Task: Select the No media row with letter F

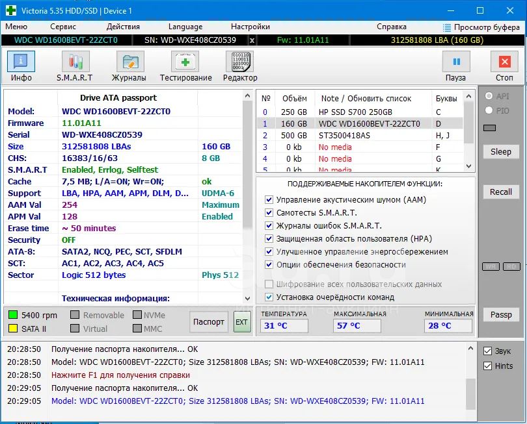Action: pos(360,147)
